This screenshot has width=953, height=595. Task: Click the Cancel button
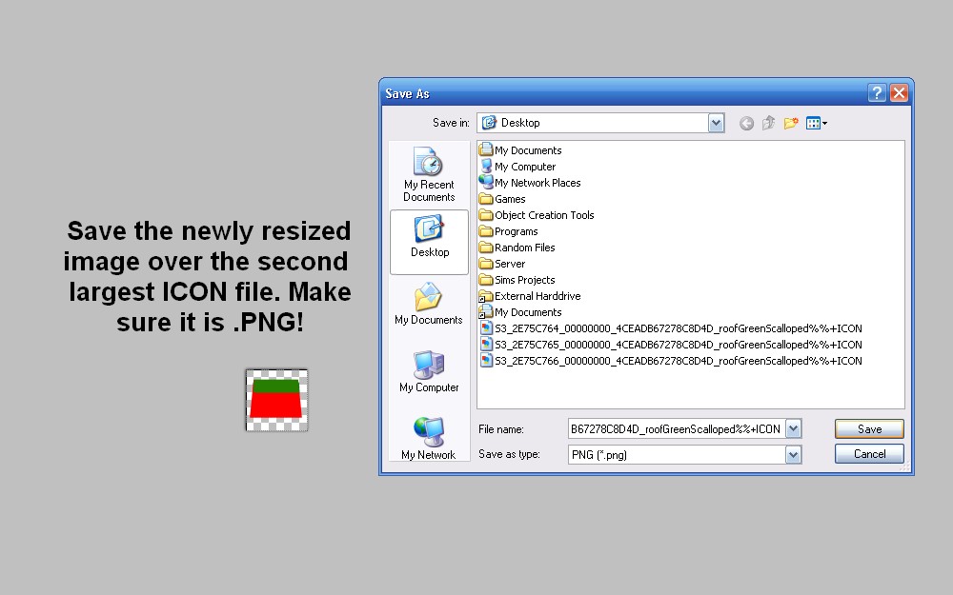coord(869,453)
